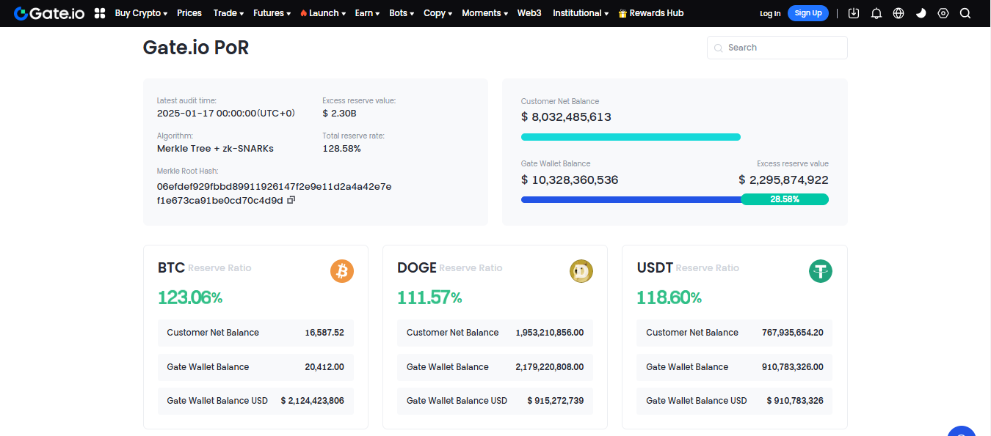The image size is (991, 436).
Task: Expand the Launch dropdown
Action: tap(323, 13)
